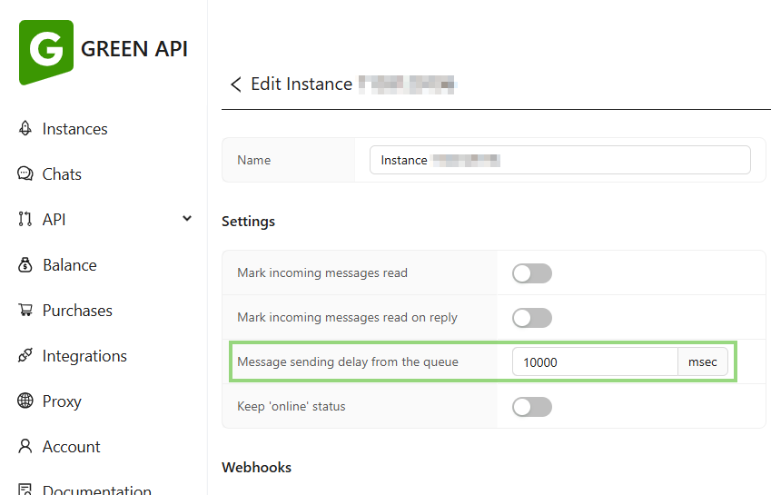
Task: Click the Green API logo icon
Action: pos(45,52)
